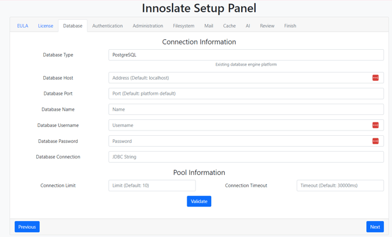Open the Database Type dropdown
Screen dimensions: 392x237
pos(246,55)
